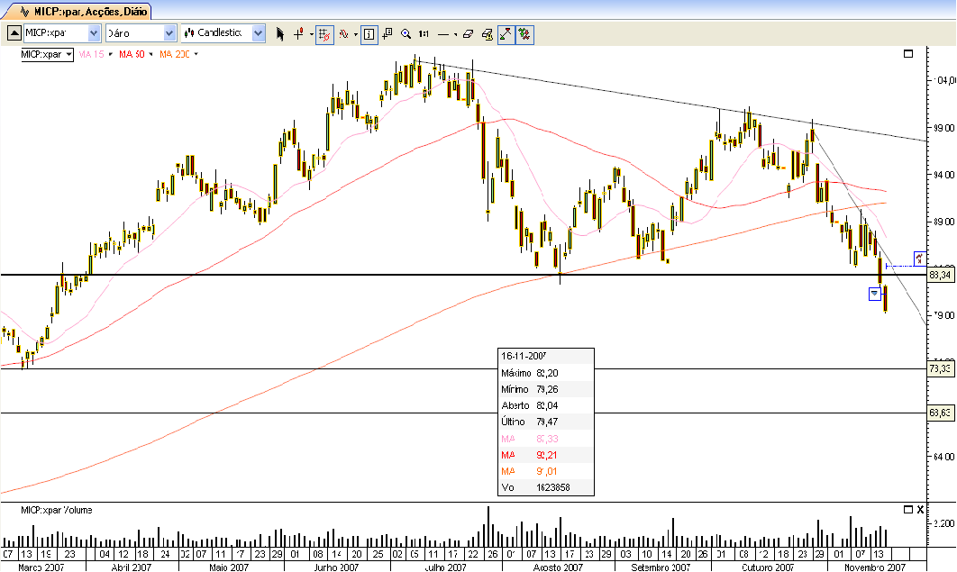Open the MA 15 options arrow

pyautogui.click(x=111, y=54)
